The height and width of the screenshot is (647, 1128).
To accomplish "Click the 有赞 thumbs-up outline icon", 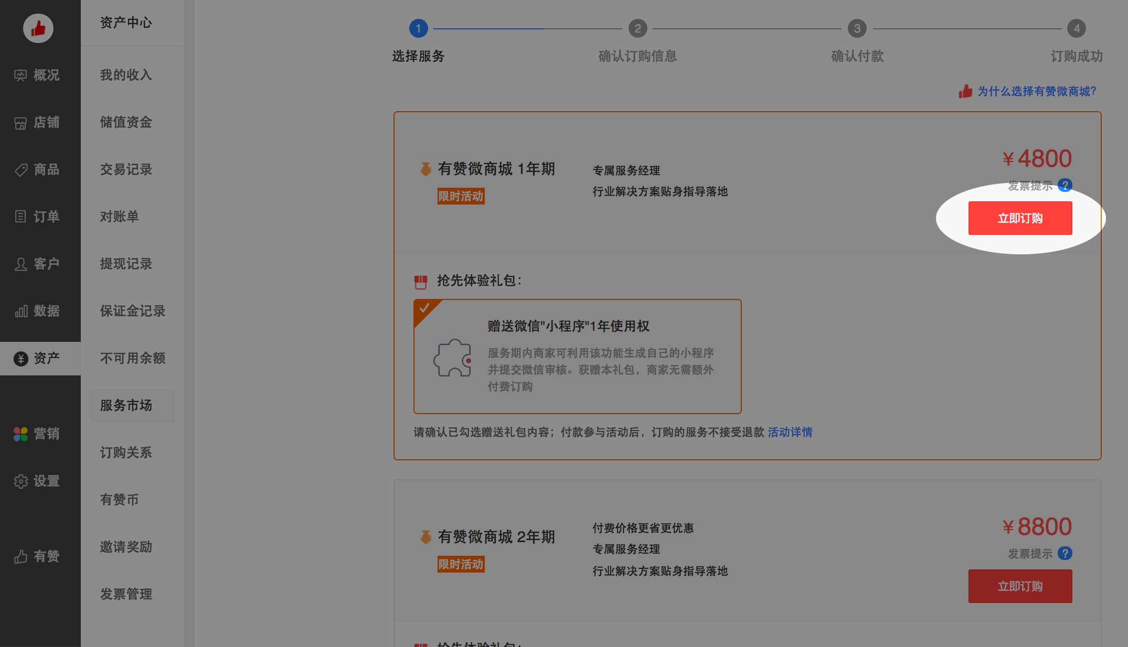I will (x=20, y=556).
